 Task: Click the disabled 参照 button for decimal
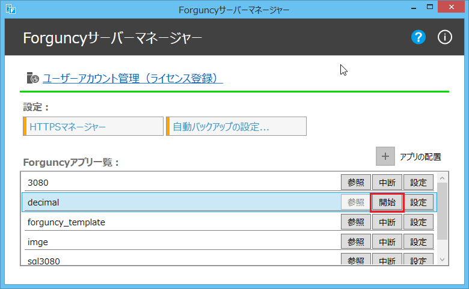click(x=356, y=202)
